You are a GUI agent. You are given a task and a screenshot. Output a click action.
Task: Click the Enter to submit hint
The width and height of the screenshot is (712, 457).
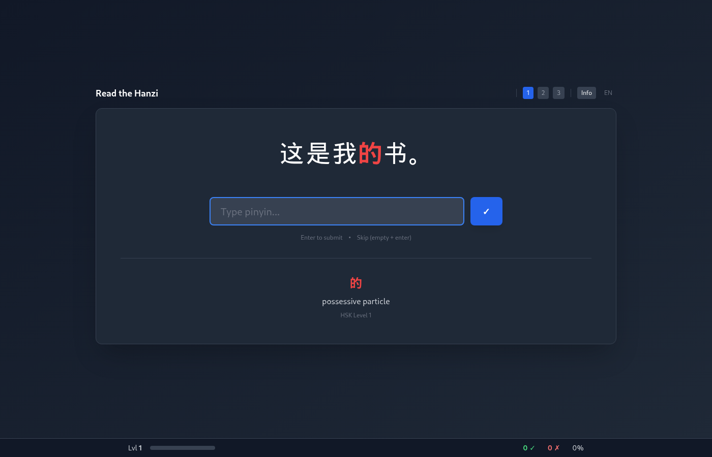pos(321,237)
